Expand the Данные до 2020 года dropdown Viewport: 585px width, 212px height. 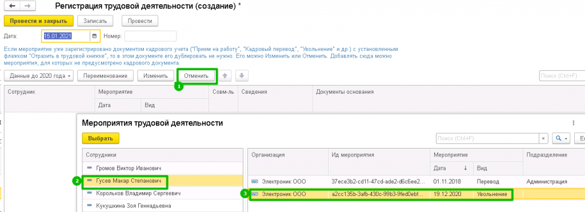39,76
